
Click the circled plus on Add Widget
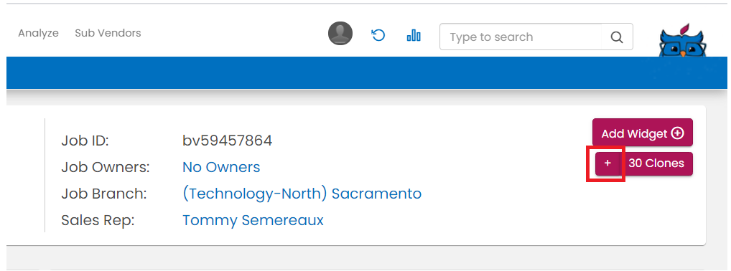pos(677,133)
